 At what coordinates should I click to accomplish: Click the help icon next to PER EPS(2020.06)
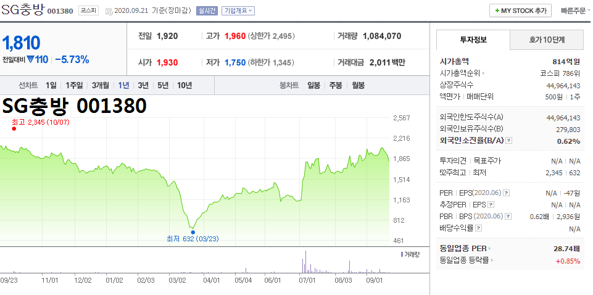pyautogui.click(x=507, y=193)
